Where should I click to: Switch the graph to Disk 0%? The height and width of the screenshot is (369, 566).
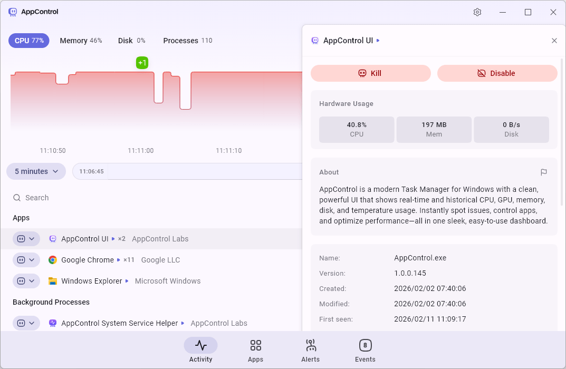click(x=131, y=41)
